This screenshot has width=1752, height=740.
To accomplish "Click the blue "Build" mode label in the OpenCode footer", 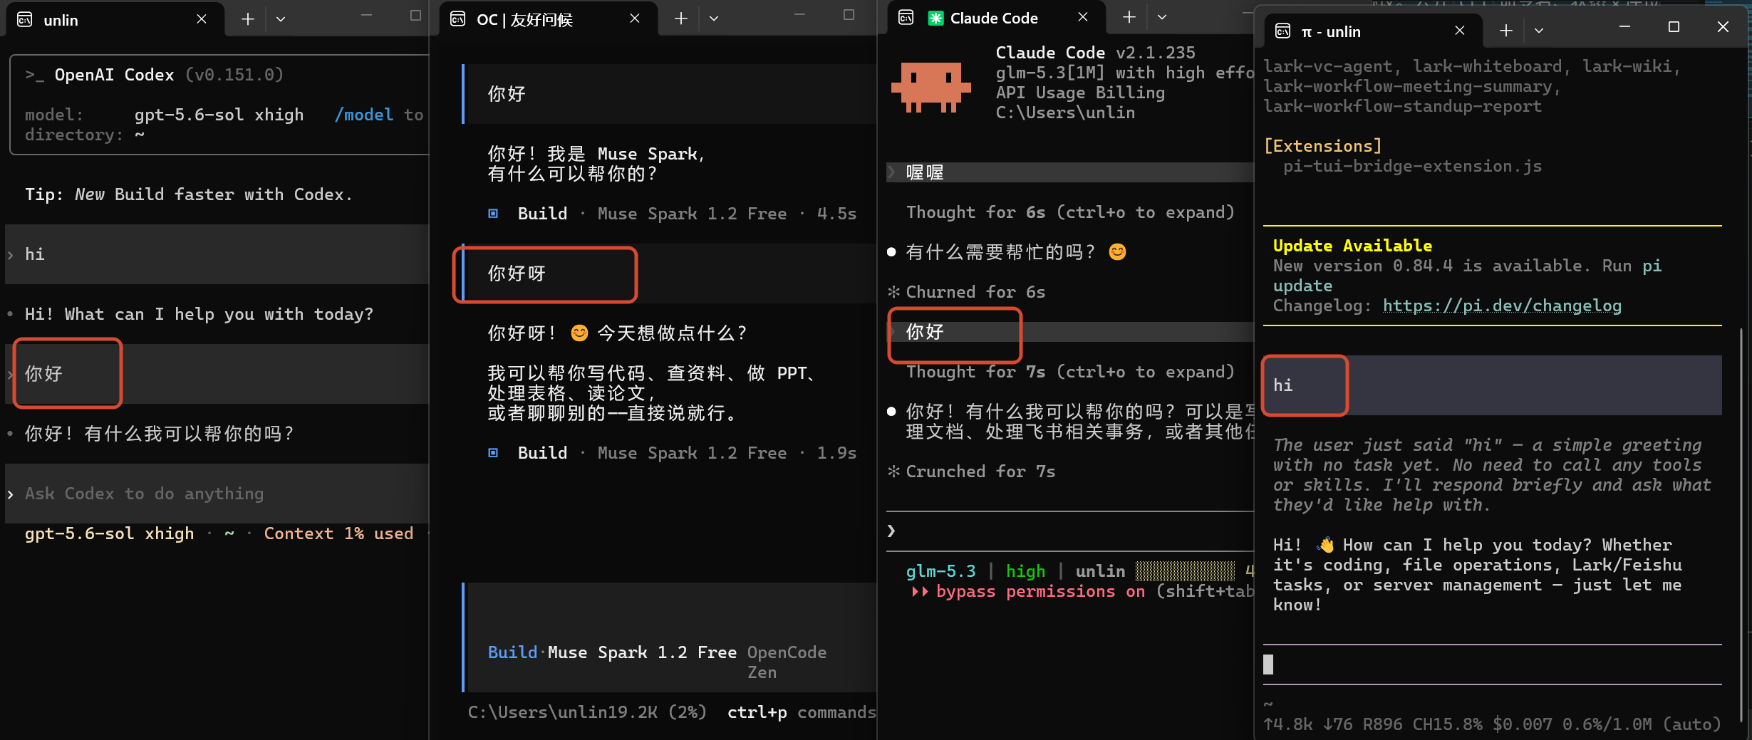I will tap(512, 652).
